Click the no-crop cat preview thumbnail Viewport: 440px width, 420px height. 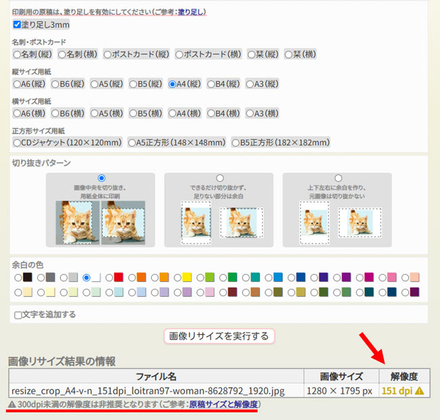(x=340, y=223)
